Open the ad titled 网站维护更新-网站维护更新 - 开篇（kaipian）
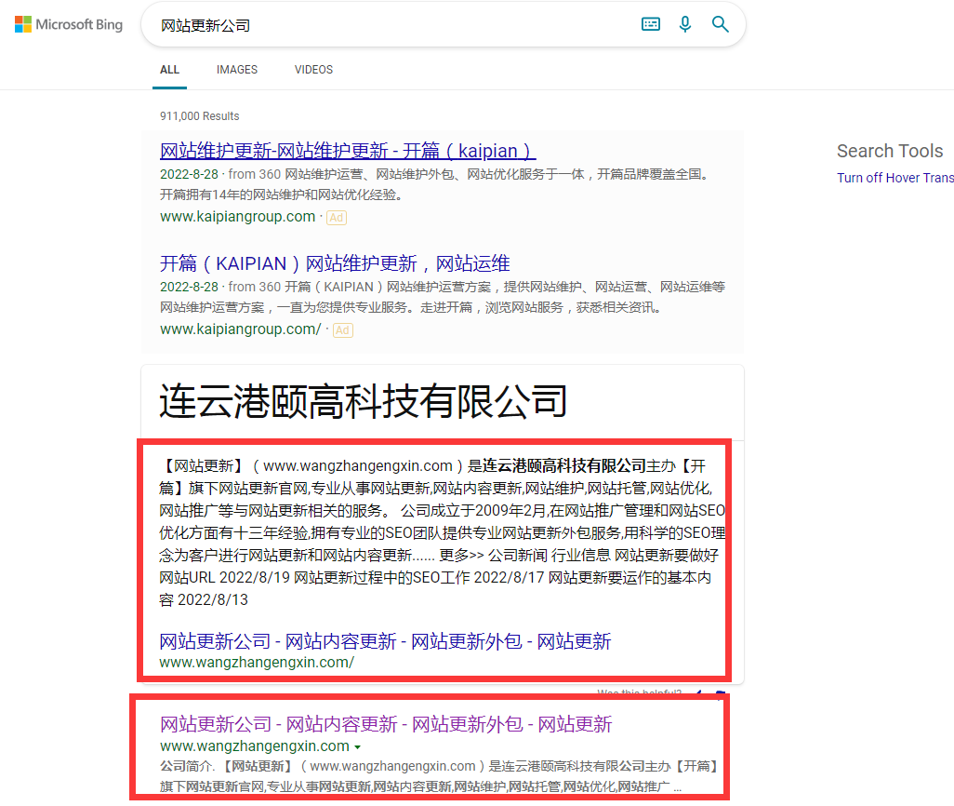The image size is (954, 806). (348, 151)
